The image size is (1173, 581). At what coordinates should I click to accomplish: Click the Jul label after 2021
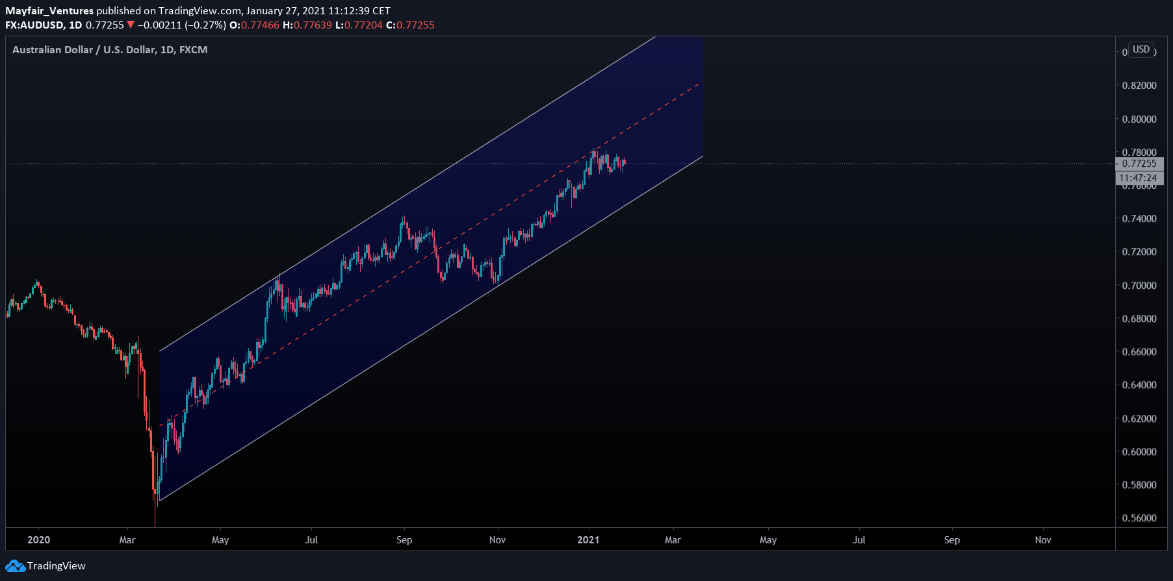point(859,540)
